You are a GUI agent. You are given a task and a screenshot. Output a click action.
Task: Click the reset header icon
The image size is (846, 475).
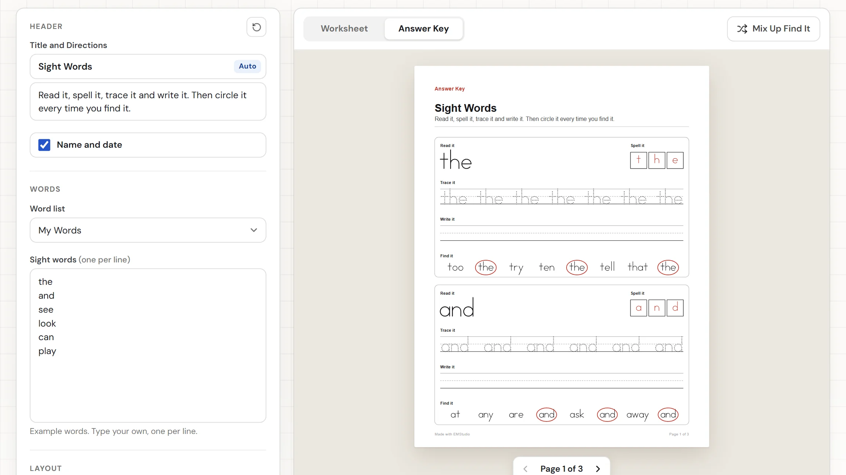coord(256,27)
